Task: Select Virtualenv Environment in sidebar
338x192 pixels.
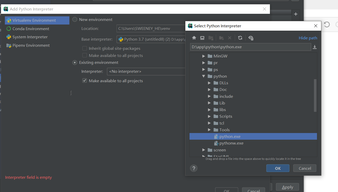Action: [x=37, y=20]
